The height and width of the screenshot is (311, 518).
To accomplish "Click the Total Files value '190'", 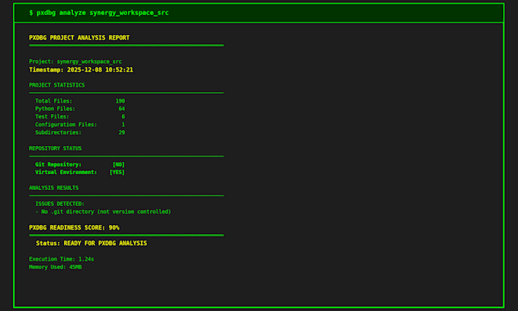I will coord(120,101).
